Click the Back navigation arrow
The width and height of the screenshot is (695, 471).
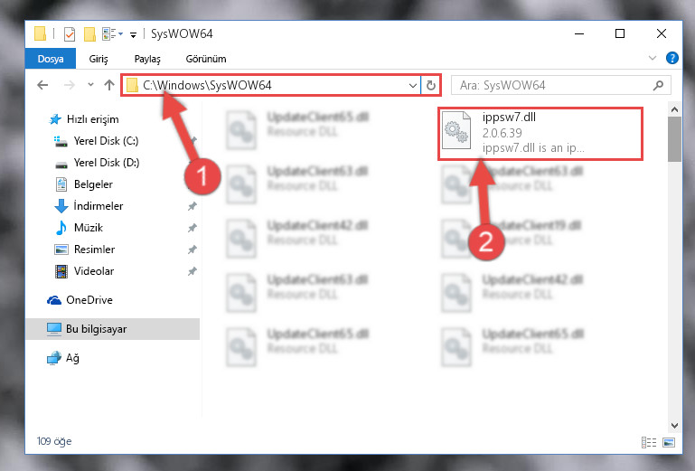pos(42,85)
